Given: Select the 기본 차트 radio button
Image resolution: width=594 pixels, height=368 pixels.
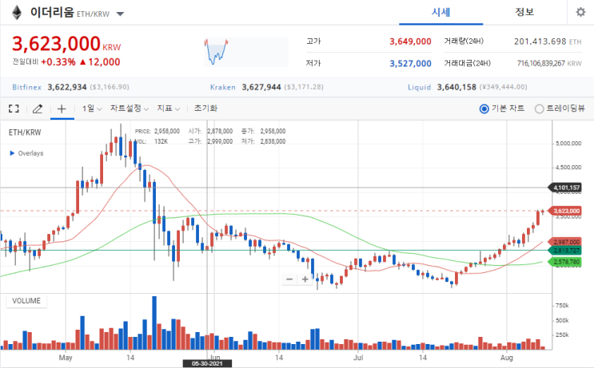Looking at the screenshot, I should pos(484,109).
